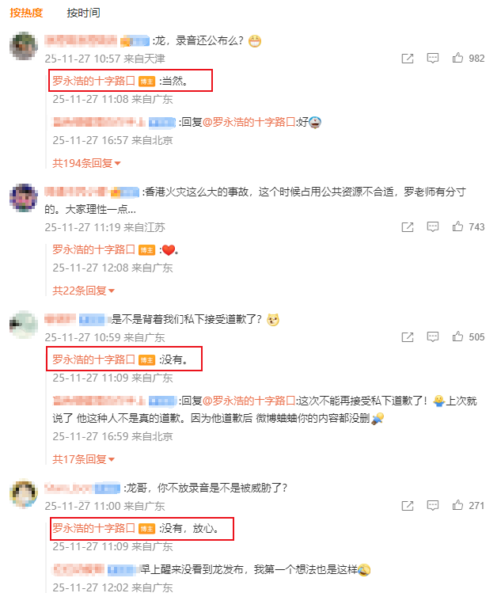
Task: Open @罗永浩的十字路口 mention in 好 reply
Action: pyautogui.click(x=249, y=122)
